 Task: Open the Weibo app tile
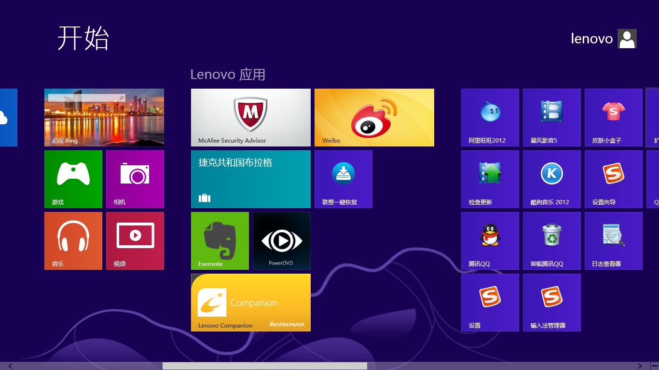point(374,117)
